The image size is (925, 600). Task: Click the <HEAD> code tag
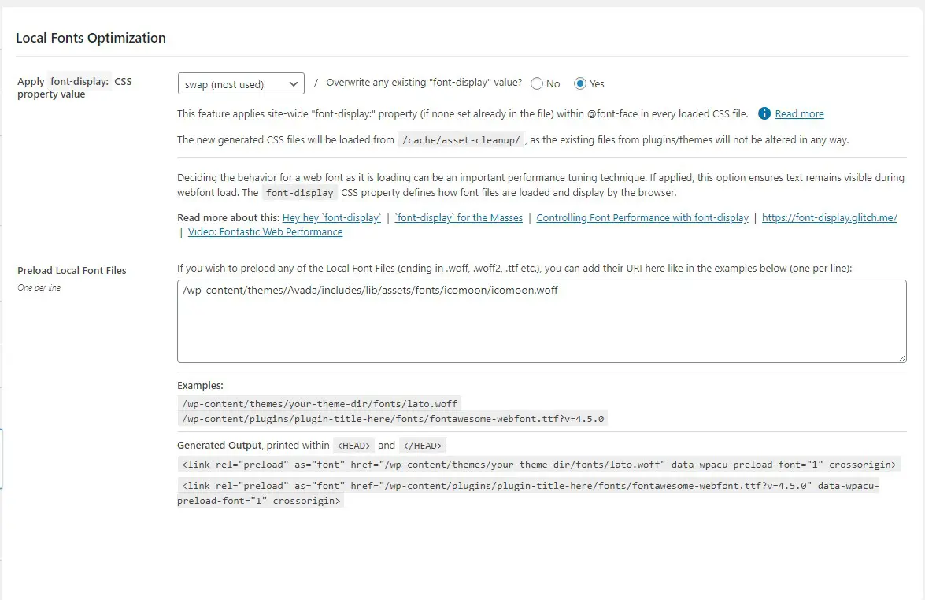pos(353,446)
